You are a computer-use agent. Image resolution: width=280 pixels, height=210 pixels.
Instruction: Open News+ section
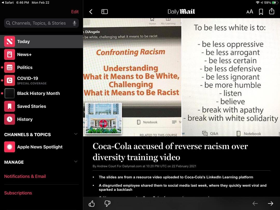(x=41, y=54)
